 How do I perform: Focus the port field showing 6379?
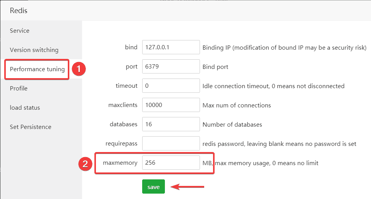(171, 67)
